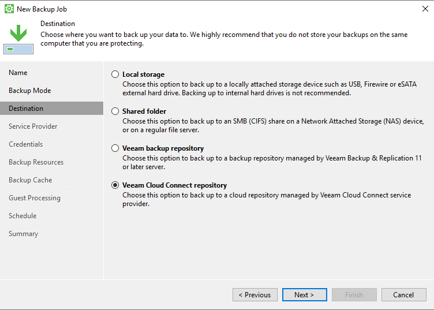Screen dimensions: 434x310
Task: Click the Shared folder SMB description text
Action: tap(273, 125)
